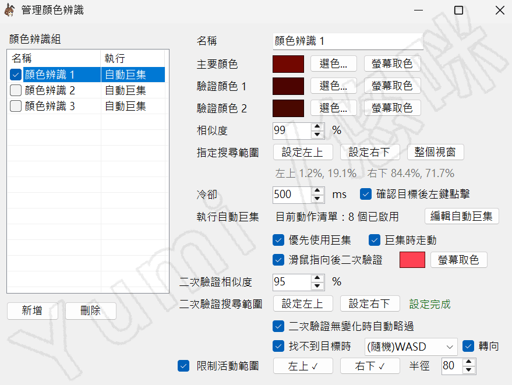Click 螢幕取色 button for 驗證顏色 1
This screenshot has height=385, width=512.
pos(392,86)
